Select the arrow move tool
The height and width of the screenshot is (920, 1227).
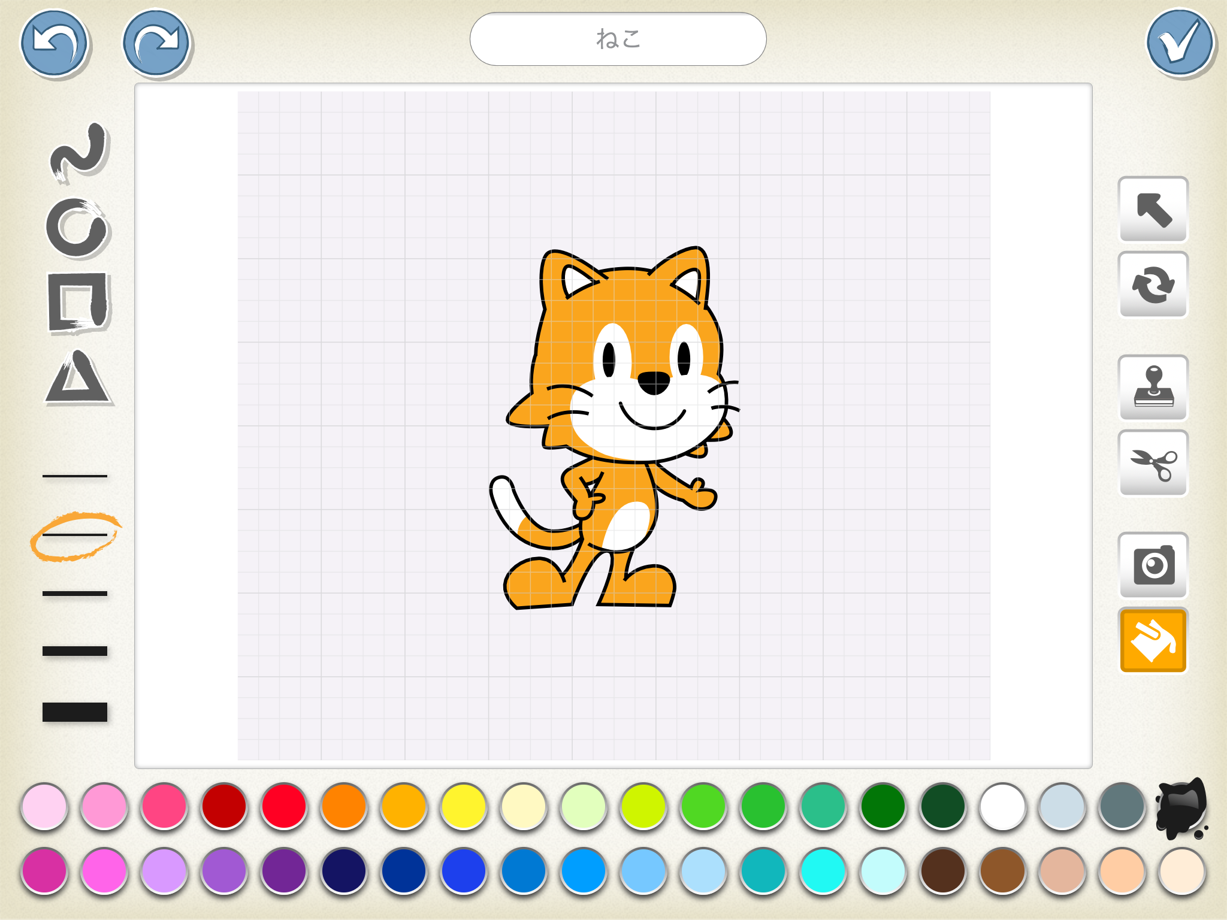pyautogui.click(x=1153, y=210)
